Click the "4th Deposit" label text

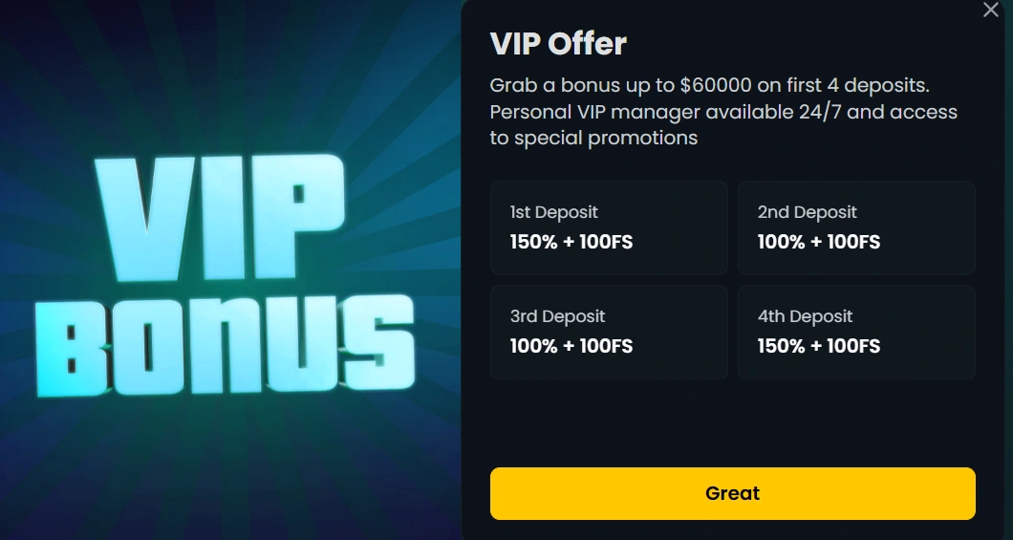(806, 316)
